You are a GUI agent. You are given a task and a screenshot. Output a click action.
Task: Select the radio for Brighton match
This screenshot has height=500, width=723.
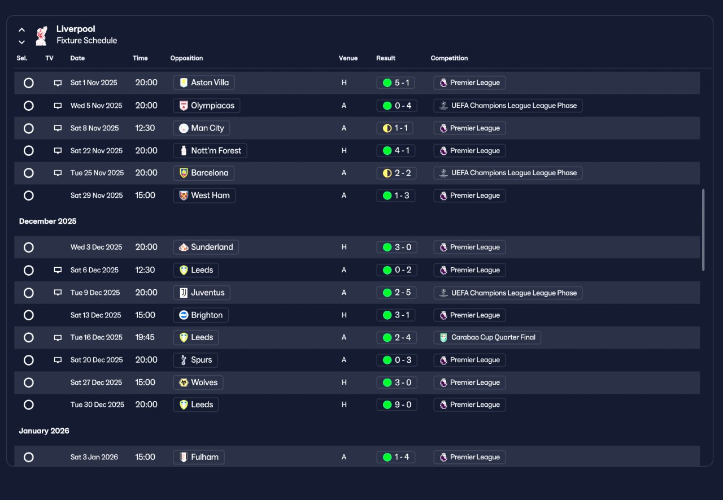[29, 315]
